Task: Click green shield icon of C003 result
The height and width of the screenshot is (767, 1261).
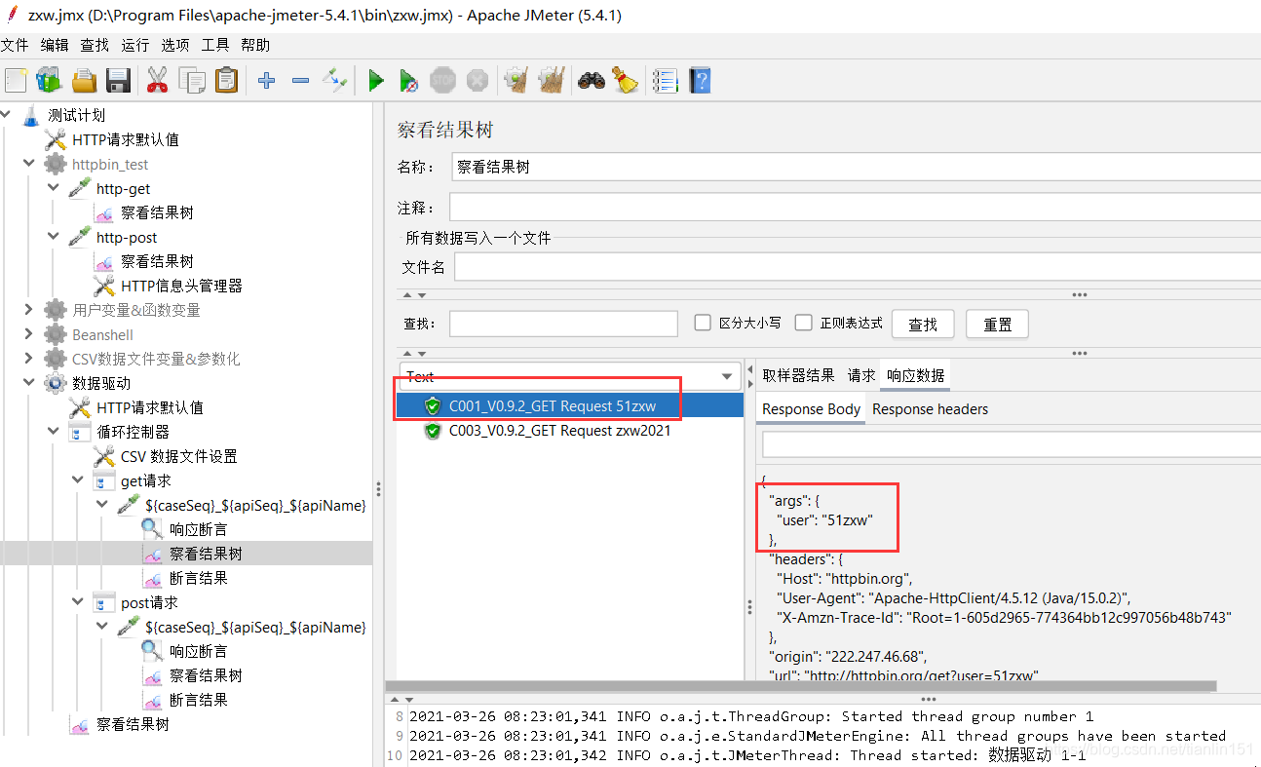Action: click(433, 431)
